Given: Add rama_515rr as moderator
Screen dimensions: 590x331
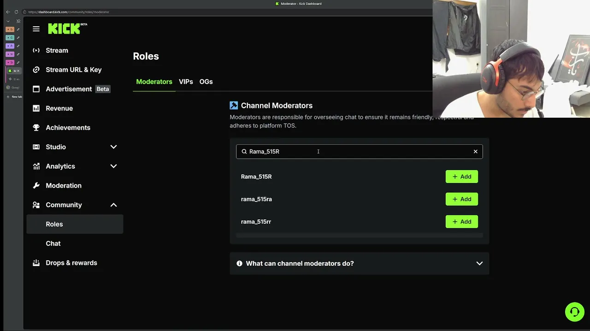Looking at the screenshot, I should point(461,222).
